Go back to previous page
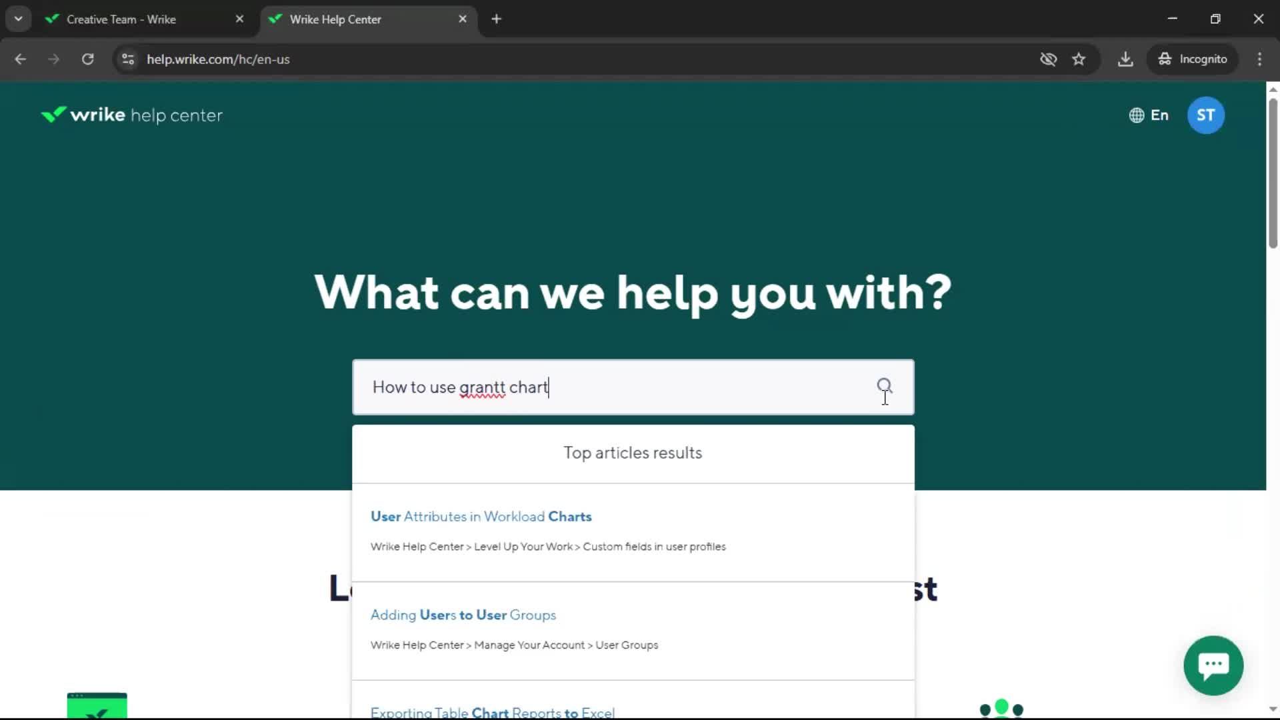The image size is (1280, 720). pyautogui.click(x=20, y=59)
